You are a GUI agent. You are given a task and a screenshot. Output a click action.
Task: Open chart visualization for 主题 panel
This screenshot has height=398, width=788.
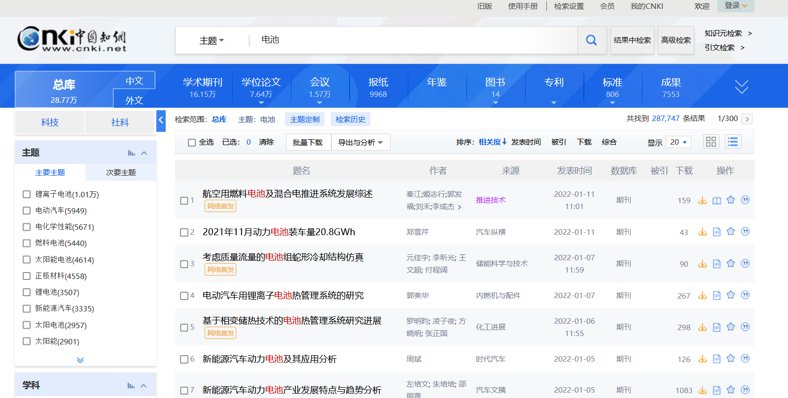[131, 153]
